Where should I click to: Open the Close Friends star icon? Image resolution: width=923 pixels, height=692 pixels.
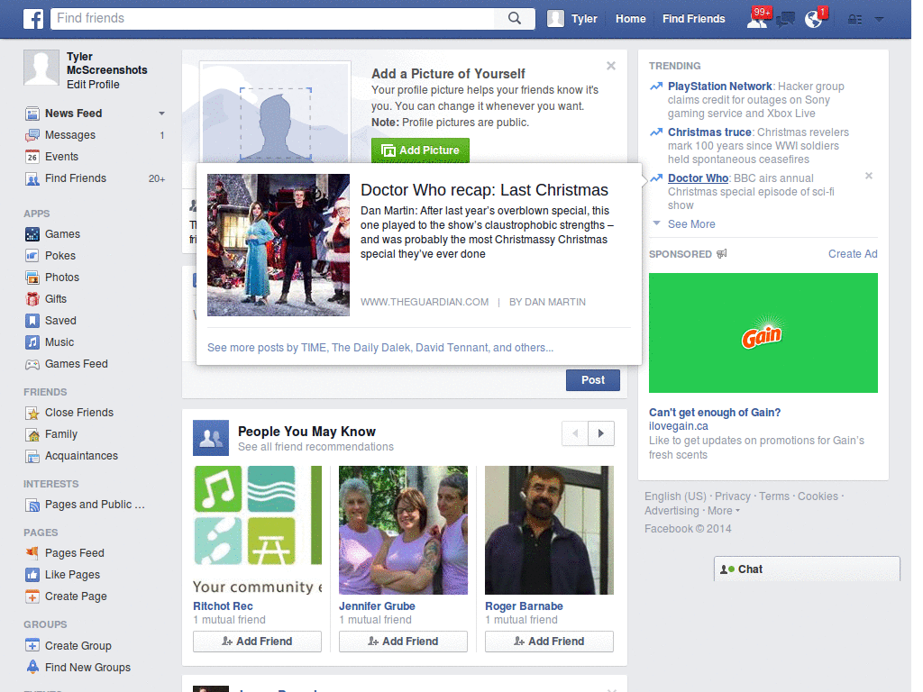32,413
